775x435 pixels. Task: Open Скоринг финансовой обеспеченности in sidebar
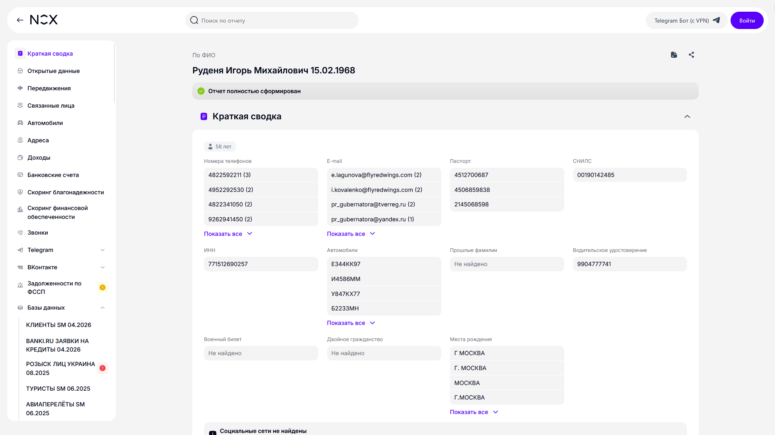pos(57,212)
